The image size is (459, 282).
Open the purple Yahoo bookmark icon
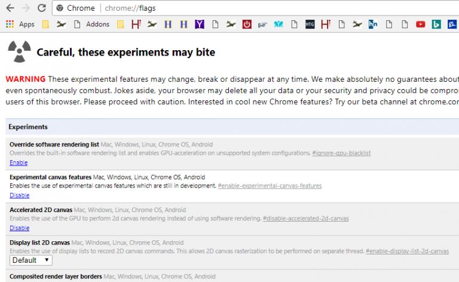point(200,24)
